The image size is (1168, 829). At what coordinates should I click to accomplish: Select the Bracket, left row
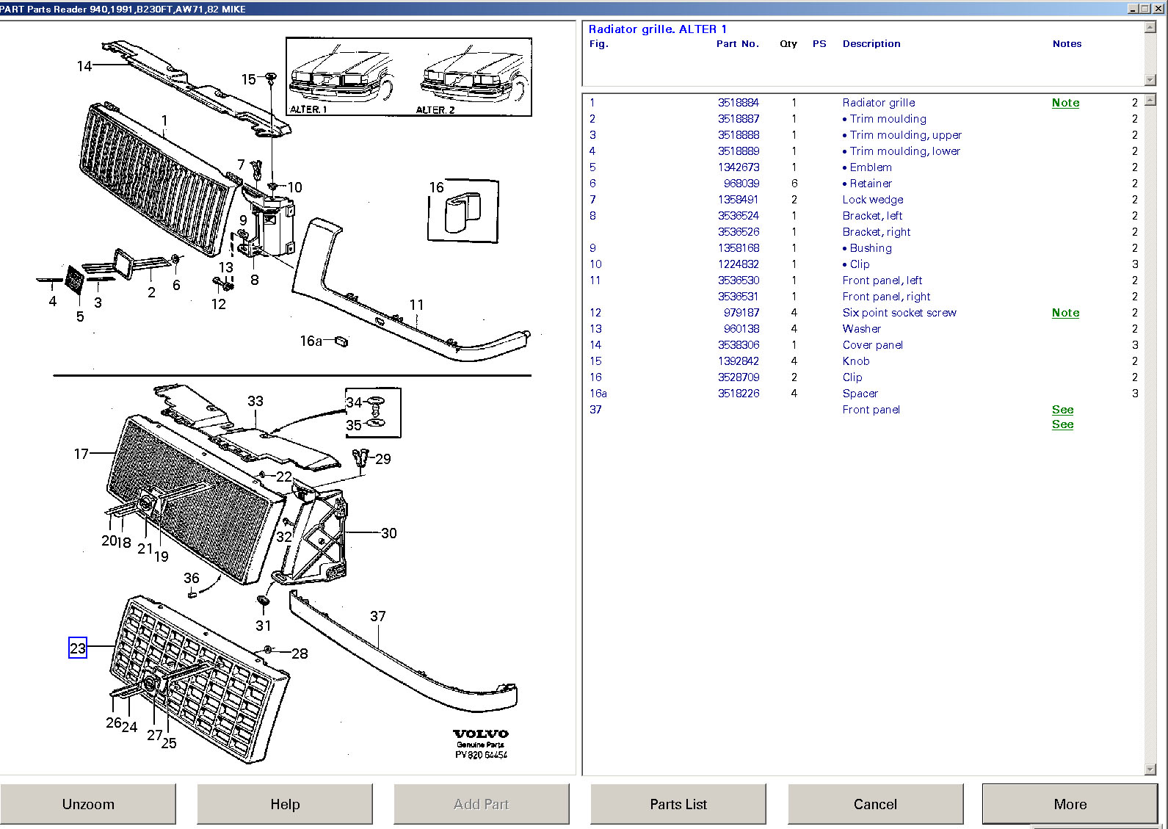[863, 216]
